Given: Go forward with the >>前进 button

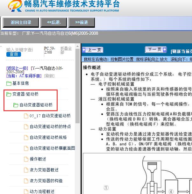Looking at the screenshot, I should [82, 22].
